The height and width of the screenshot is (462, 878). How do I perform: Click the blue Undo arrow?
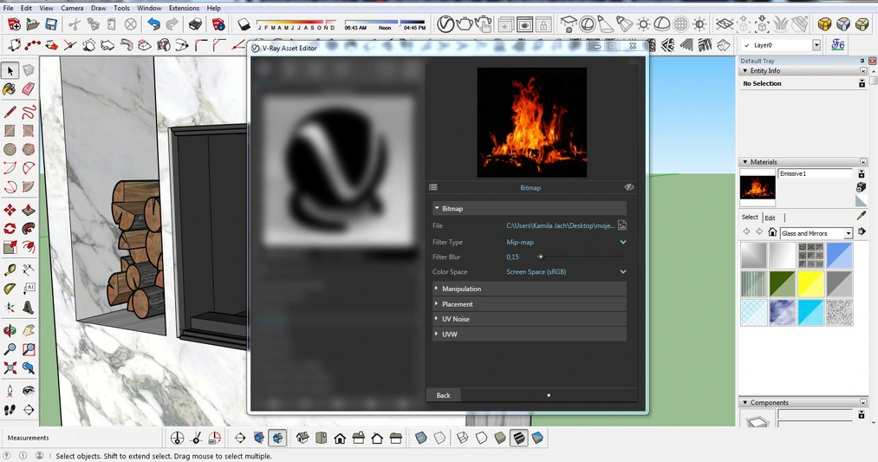pos(153,24)
